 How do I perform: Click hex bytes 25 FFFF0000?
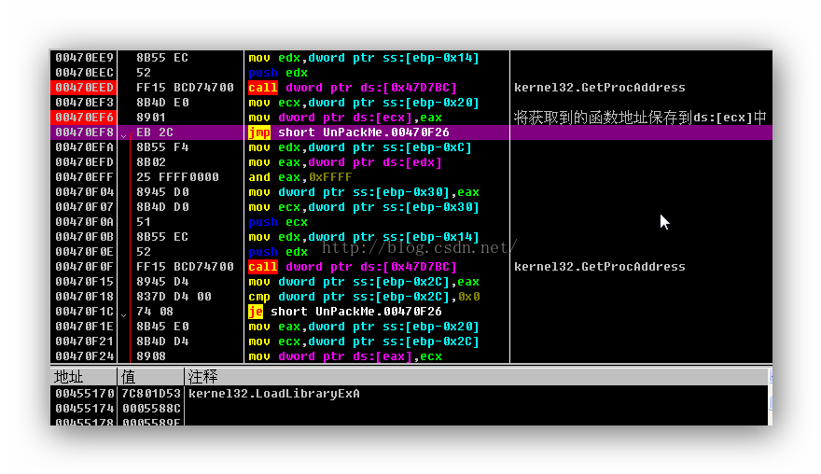click(177, 177)
